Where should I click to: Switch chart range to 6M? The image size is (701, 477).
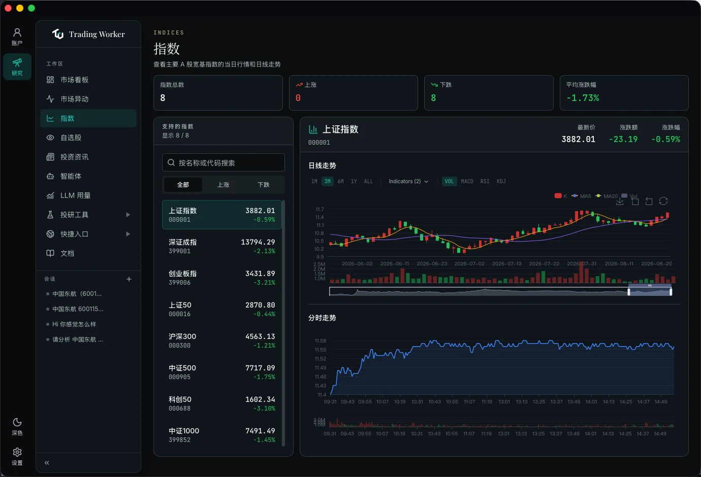click(x=341, y=181)
